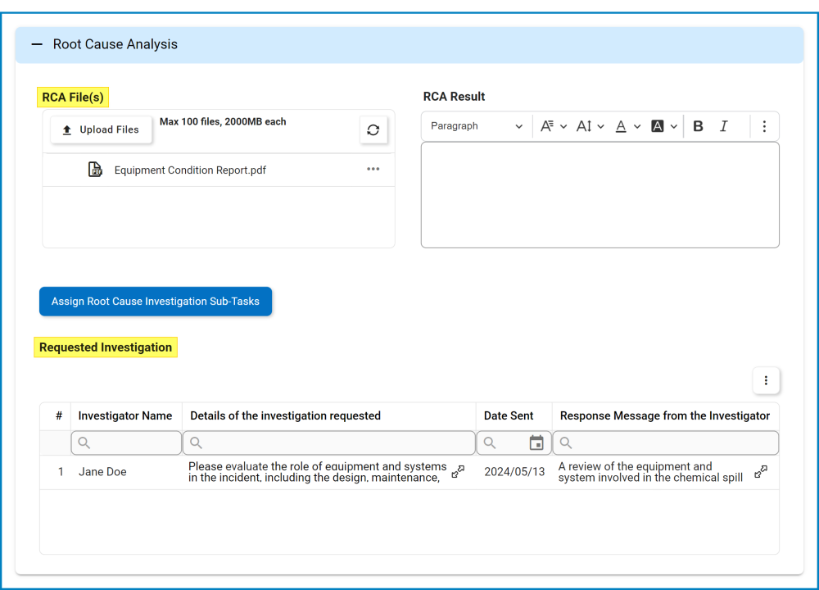The width and height of the screenshot is (819, 590).
Task: Toggle italic formatting in RCA Result
Action: (724, 126)
